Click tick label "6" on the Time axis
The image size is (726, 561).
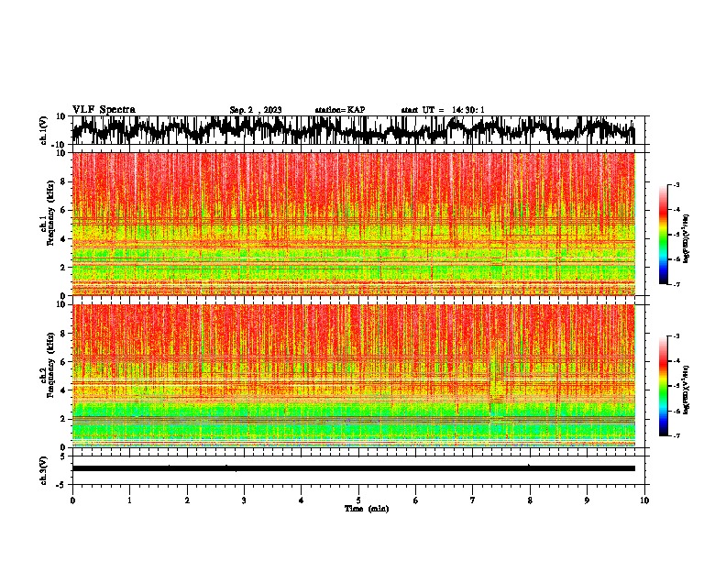tap(416, 500)
